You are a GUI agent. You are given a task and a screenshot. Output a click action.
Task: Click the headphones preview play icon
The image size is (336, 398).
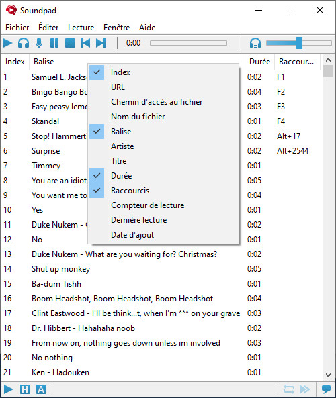(24, 43)
